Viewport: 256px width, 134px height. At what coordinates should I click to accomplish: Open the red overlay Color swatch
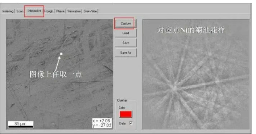tap(126, 114)
